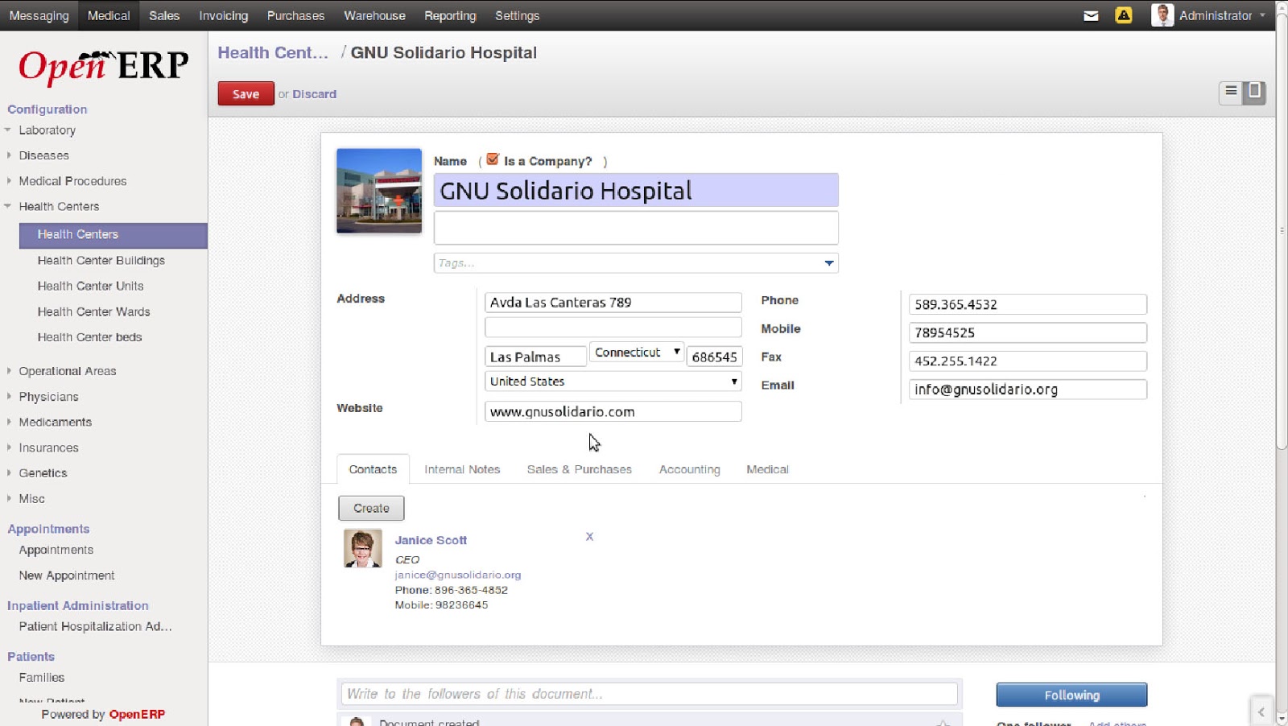Open the Purchases menu
Viewport: 1288px width, 726px height.
click(x=295, y=15)
